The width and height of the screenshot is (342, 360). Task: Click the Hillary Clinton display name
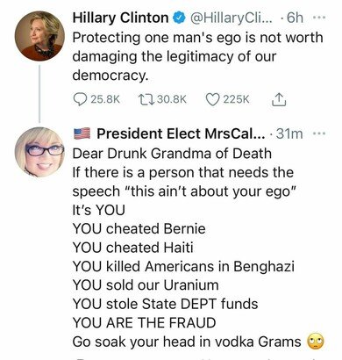click(120, 18)
